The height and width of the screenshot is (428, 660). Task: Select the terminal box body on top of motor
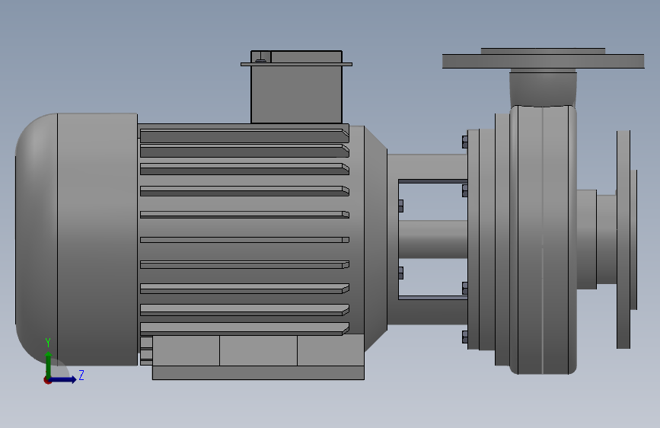[x=297, y=94]
